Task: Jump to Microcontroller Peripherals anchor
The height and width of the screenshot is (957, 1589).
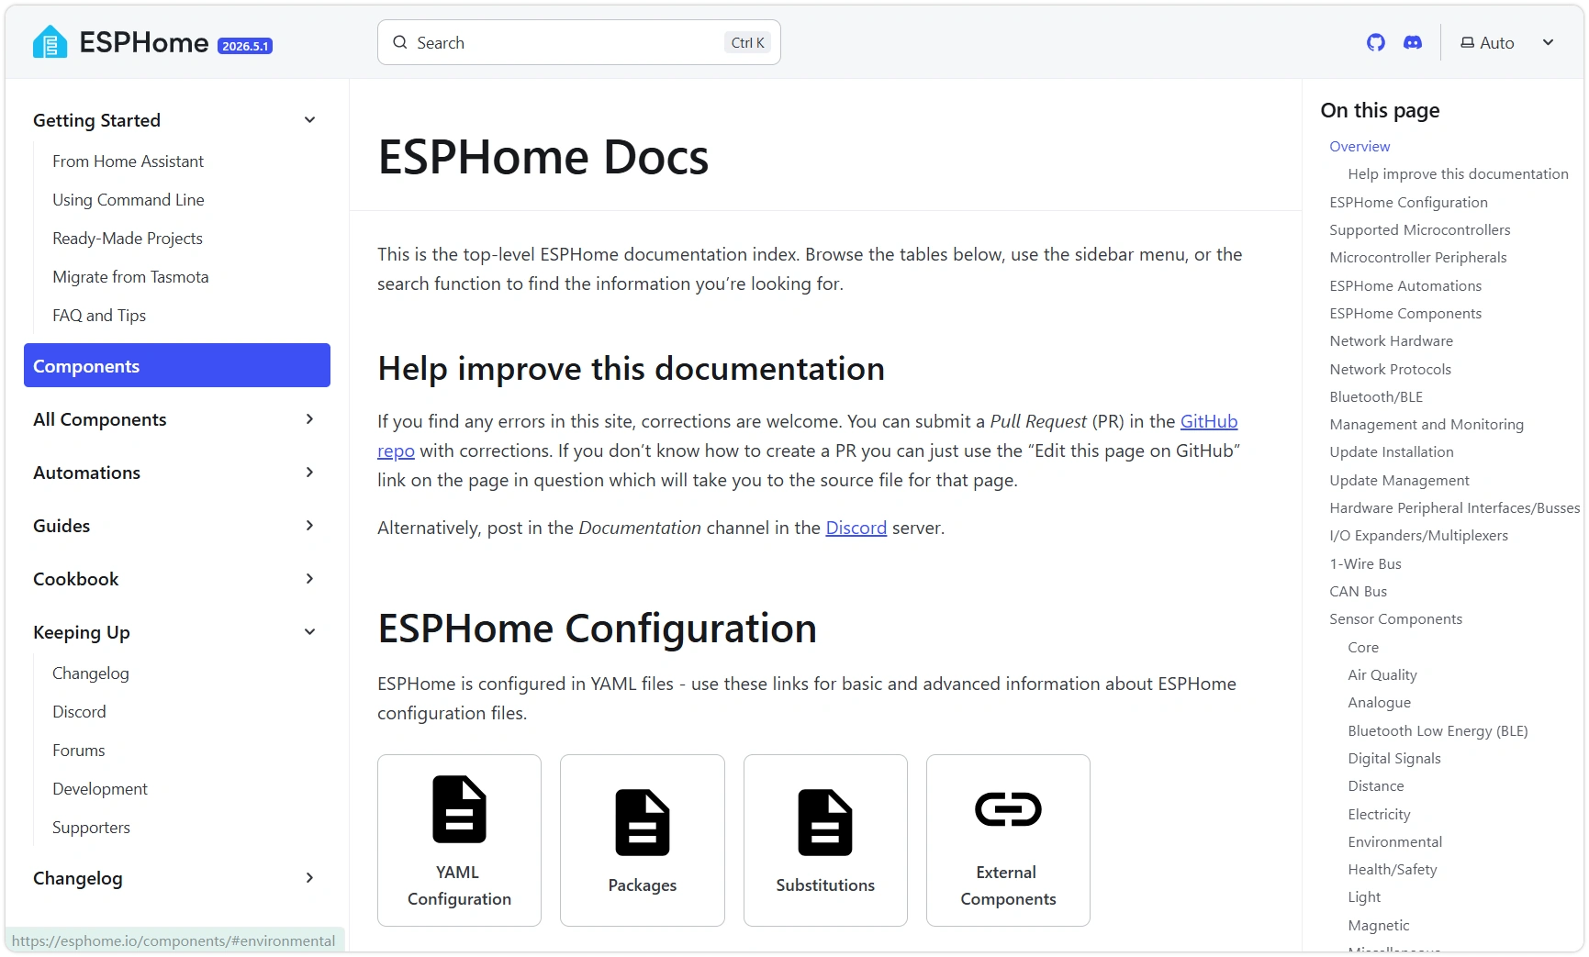Action: [x=1418, y=258]
